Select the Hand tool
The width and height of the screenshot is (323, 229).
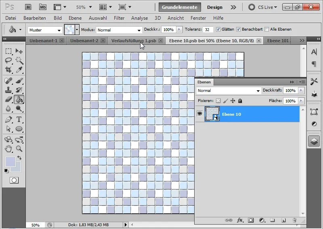click(x=8, y=148)
